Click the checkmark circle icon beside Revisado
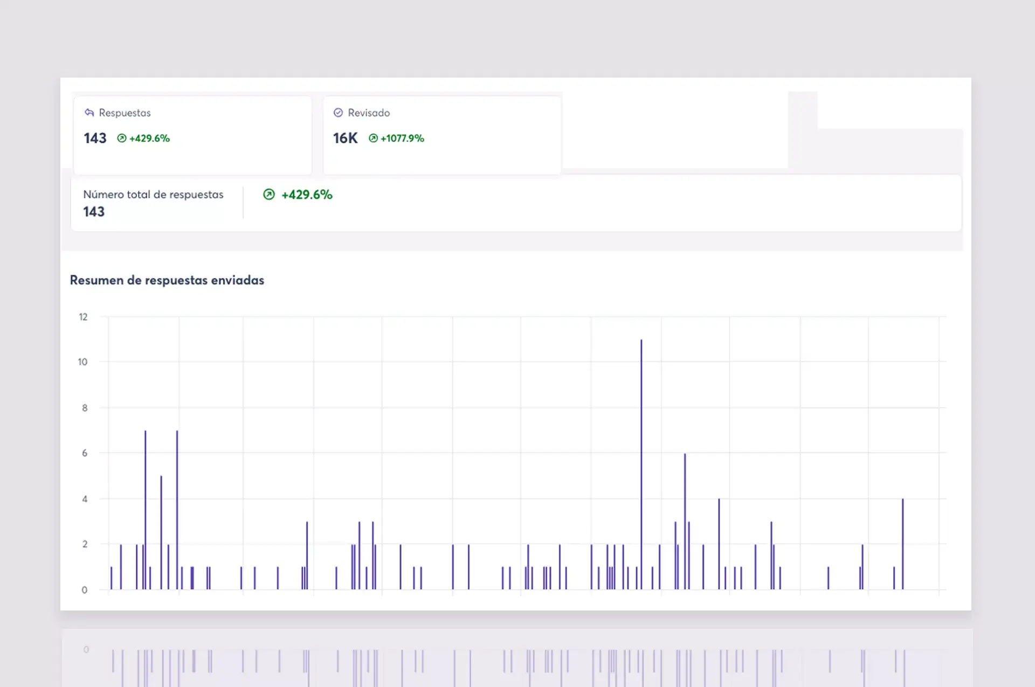 pos(338,113)
